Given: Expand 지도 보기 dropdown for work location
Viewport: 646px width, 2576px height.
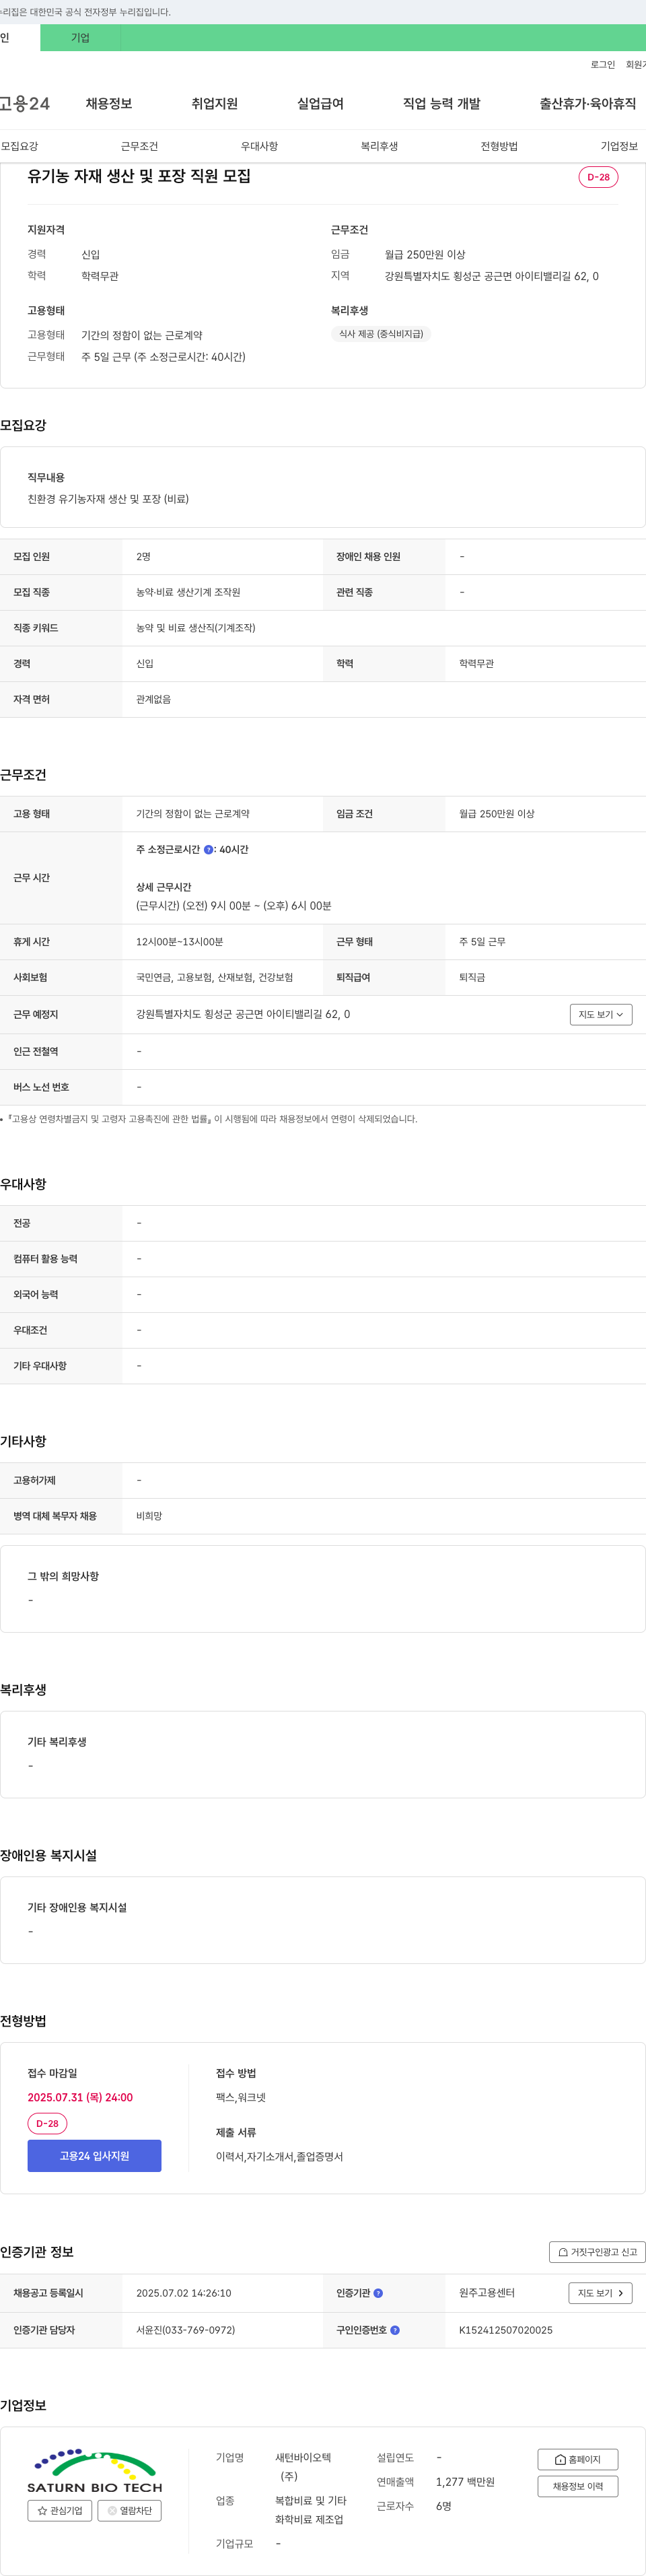Looking at the screenshot, I should [601, 1014].
